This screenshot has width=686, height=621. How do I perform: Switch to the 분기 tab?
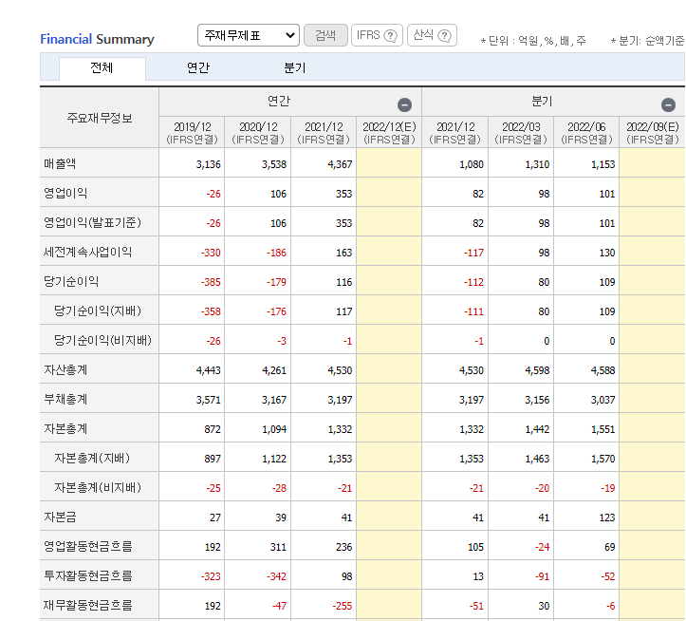[294, 67]
